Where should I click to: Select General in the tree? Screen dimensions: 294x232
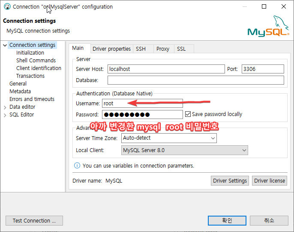(x=18, y=84)
